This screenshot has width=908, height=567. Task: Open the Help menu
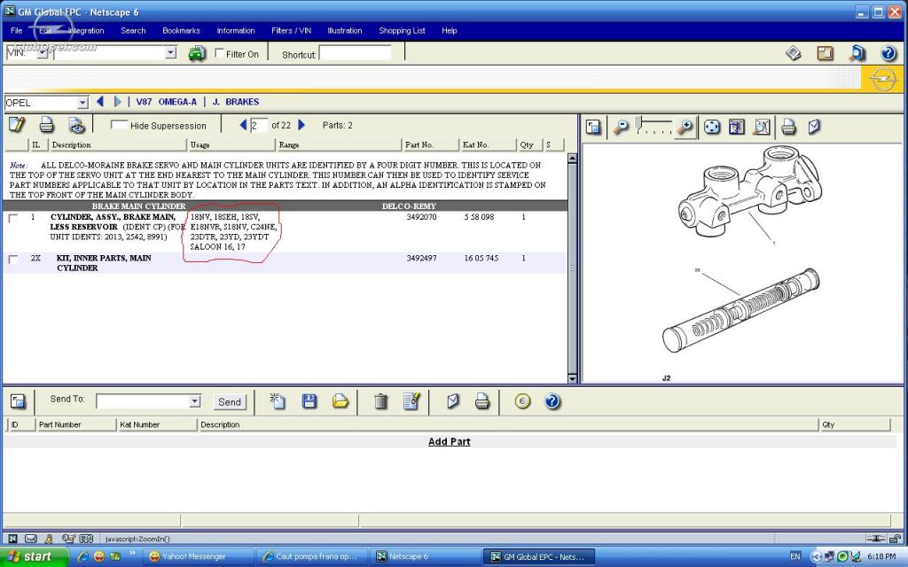450,31
